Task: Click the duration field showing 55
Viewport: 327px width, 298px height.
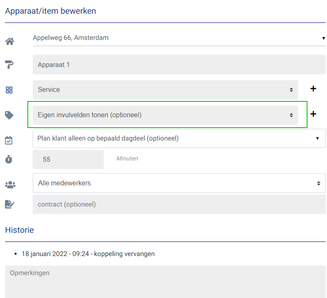Action: pos(68,159)
